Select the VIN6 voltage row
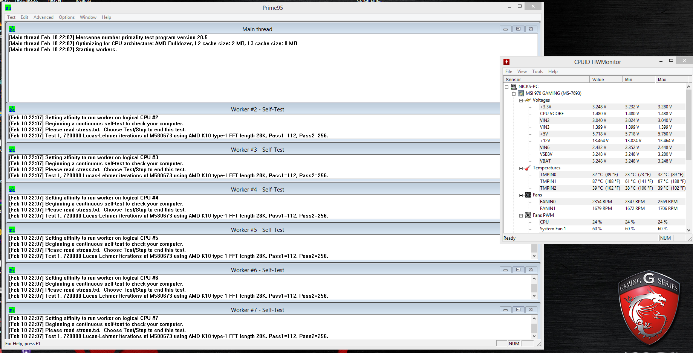This screenshot has width=693, height=353. pyautogui.click(x=612, y=148)
